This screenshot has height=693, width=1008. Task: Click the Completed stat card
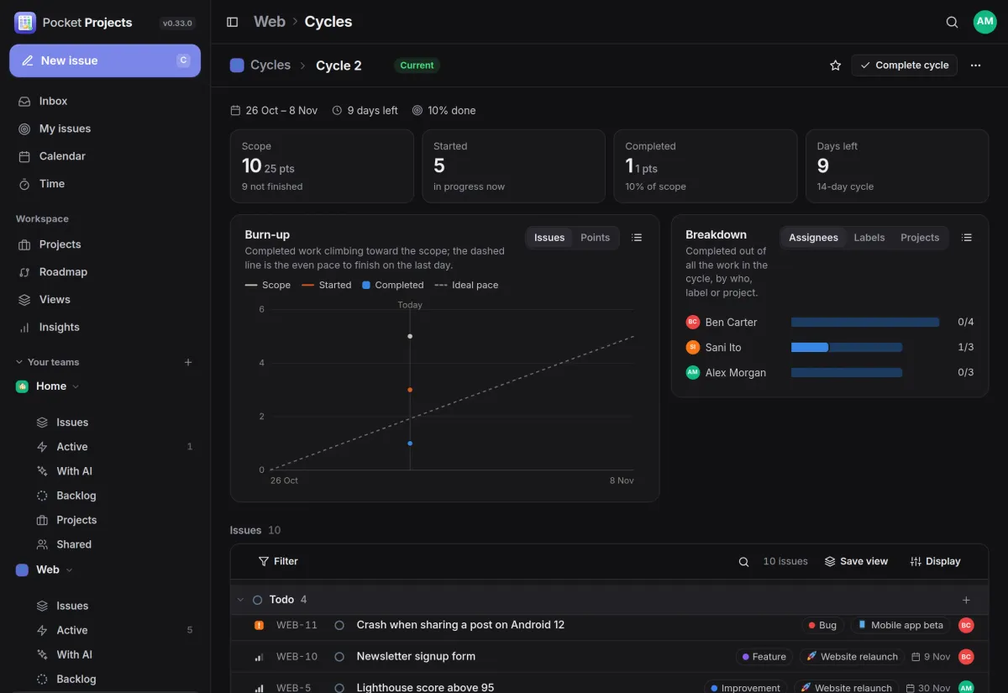[706, 166]
